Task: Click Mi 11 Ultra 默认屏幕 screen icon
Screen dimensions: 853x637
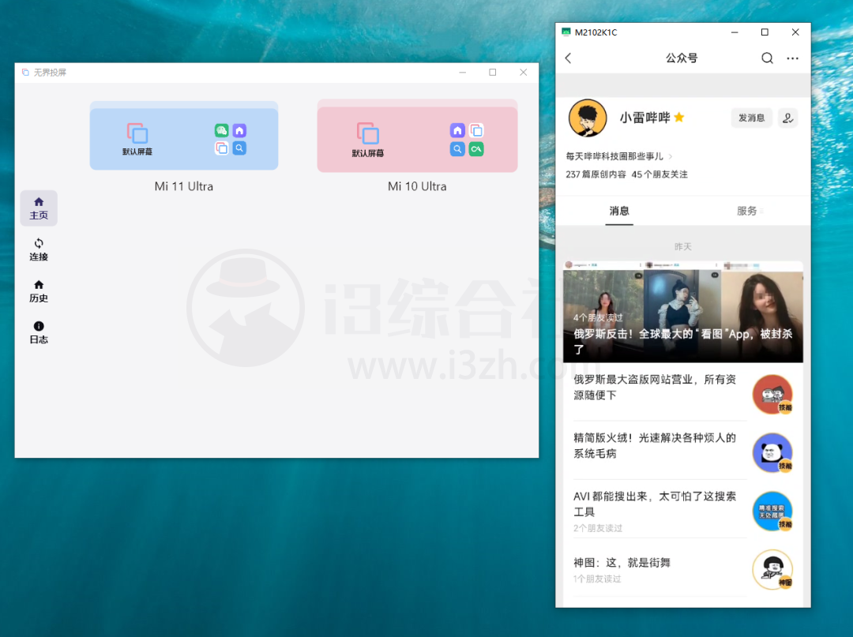Action: pyautogui.click(x=137, y=139)
